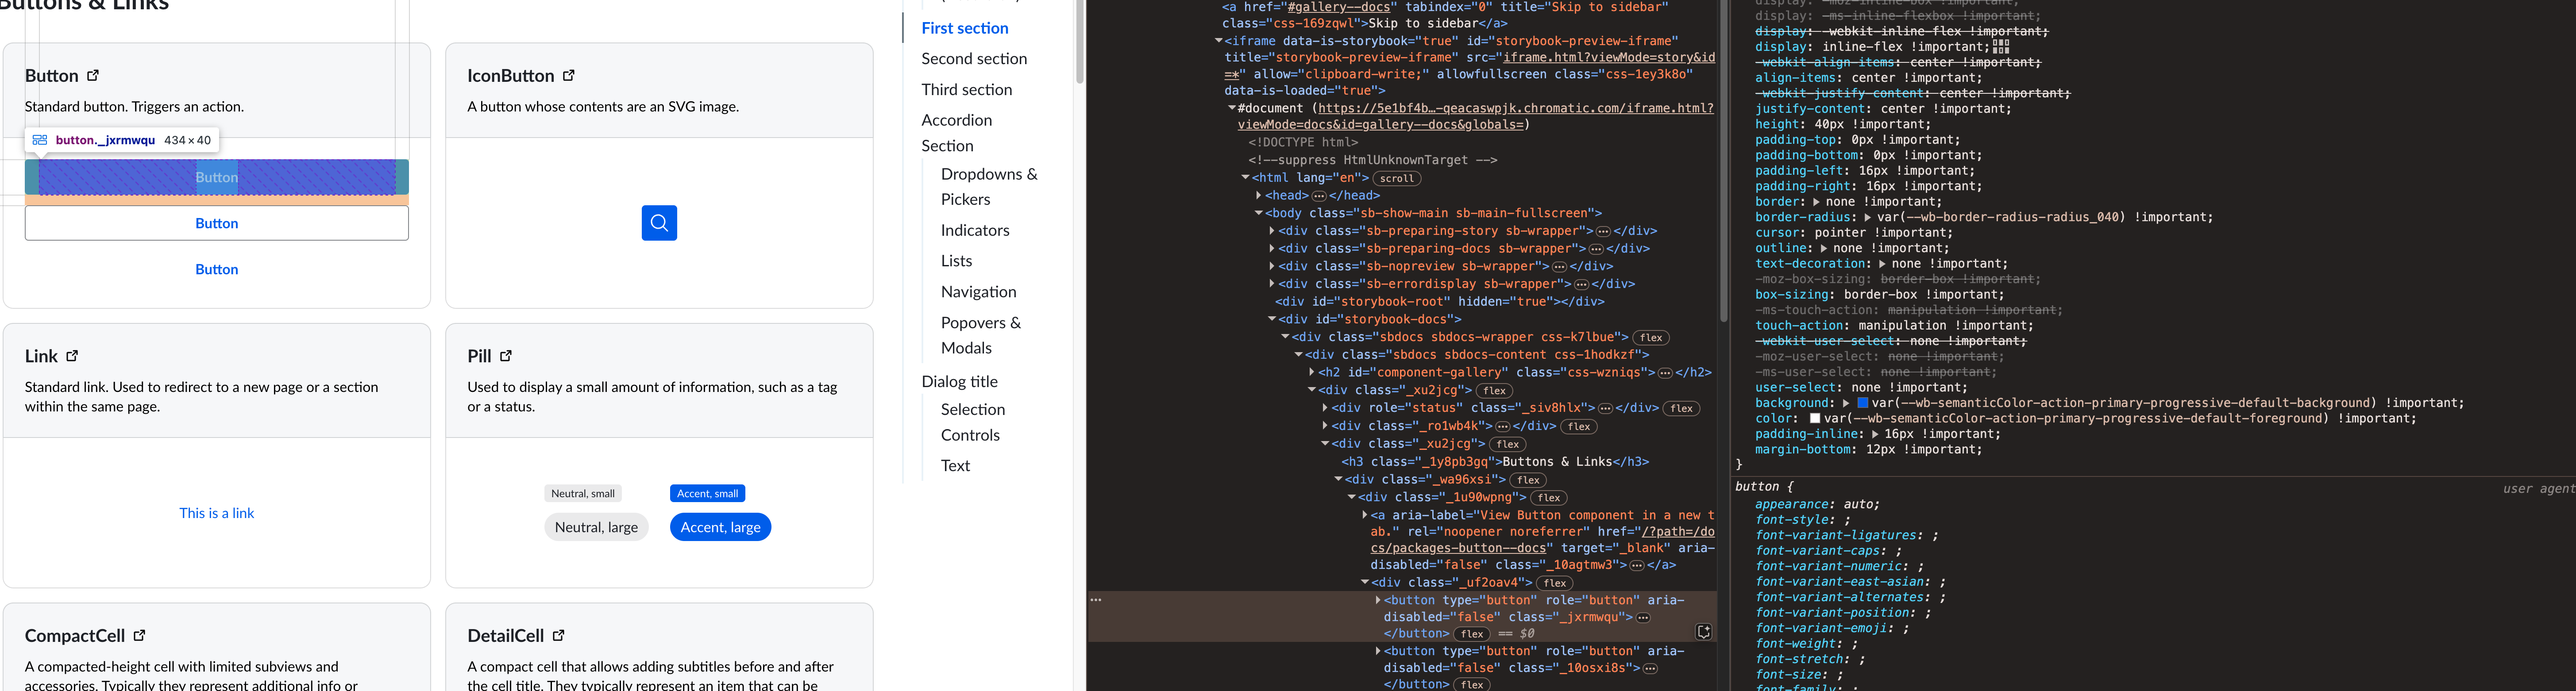Open flexbox editor icon next to display inline-flex
Image resolution: width=2576 pixels, height=691 pixels.
2001,46
